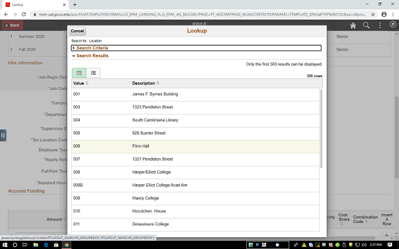Click the results list scrollbar

(x=321, y=128)
